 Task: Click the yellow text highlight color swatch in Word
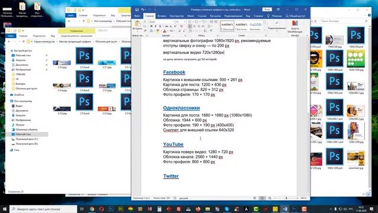point(158,31)
